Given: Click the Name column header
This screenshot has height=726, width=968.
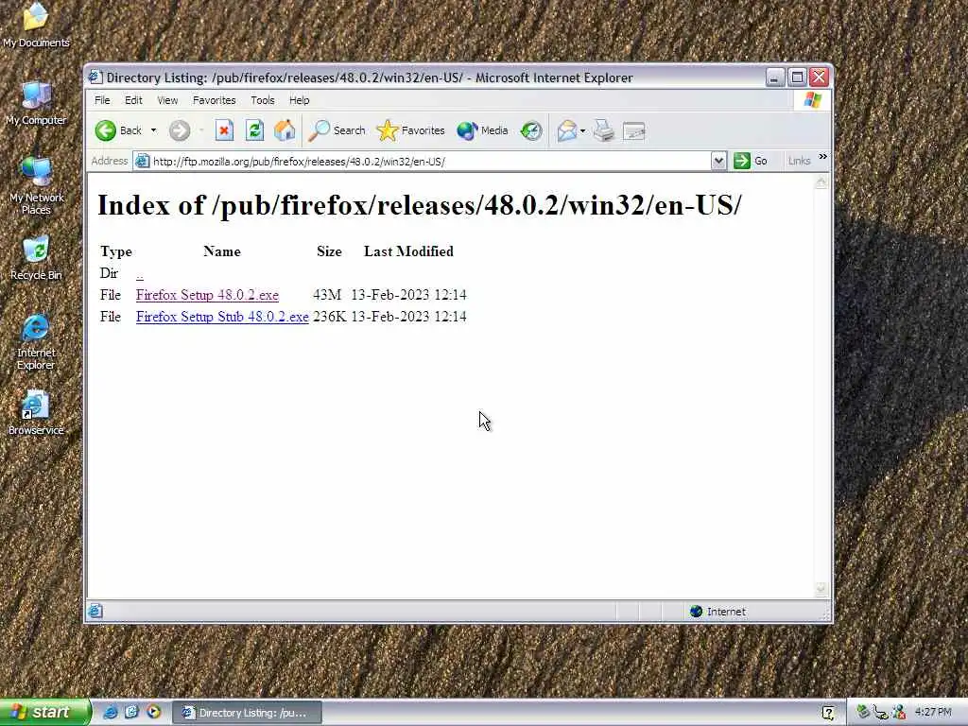Looking at the screenshot, I should (222, 251).
